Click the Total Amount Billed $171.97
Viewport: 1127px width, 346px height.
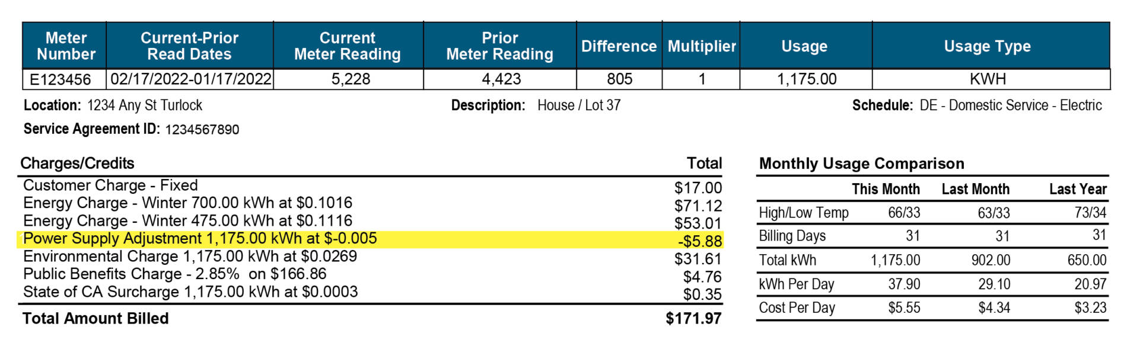(x=693, y=319)
